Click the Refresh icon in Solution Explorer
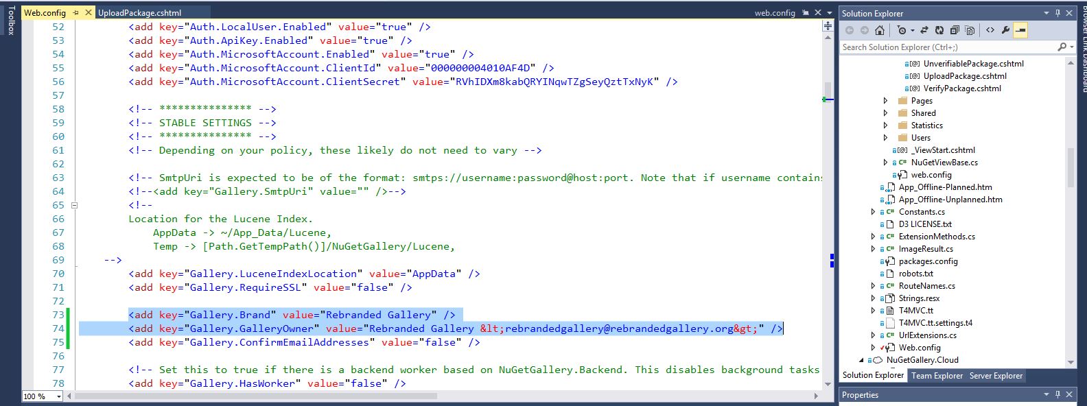 (x=939, y=30)
